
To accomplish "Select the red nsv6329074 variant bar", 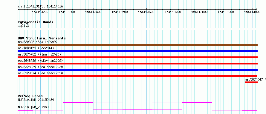I will coord(138,76).
